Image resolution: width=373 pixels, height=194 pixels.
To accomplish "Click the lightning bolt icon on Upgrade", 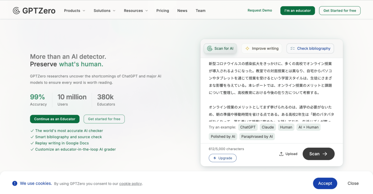I will coord(215,158).
